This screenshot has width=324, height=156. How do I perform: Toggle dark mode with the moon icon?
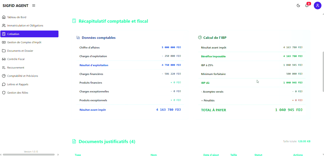pos(298,5)
